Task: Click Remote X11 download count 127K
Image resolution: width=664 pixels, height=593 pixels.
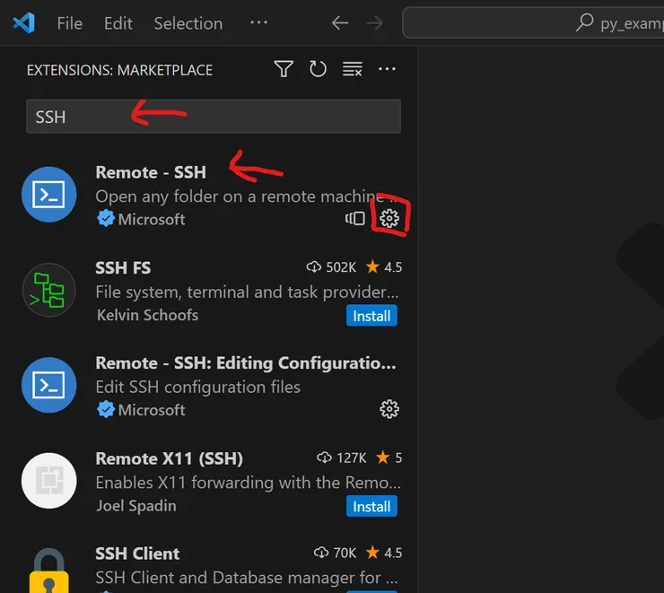Action: pyautogui.click(x=341, y=458)
